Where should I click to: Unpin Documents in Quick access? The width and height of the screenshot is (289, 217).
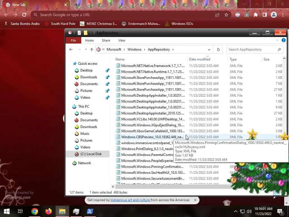[108, 84]
